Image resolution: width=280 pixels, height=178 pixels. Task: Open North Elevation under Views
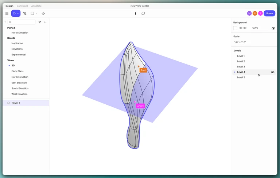(x=20, y=77)
